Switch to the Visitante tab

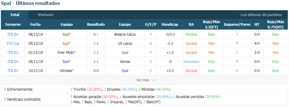click(x=46, y=15)
